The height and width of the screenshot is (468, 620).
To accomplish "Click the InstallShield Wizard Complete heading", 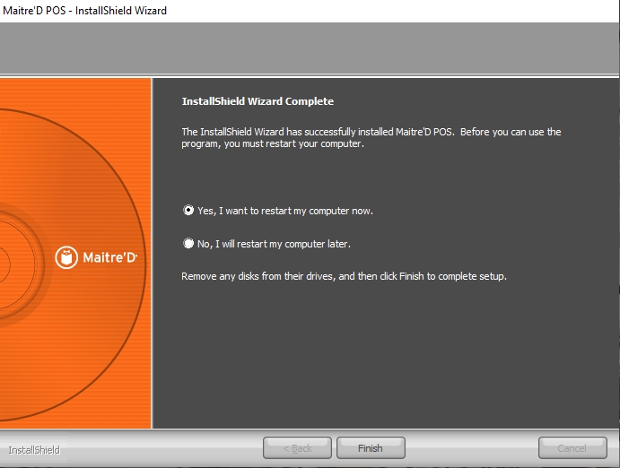I will point(258,101).
